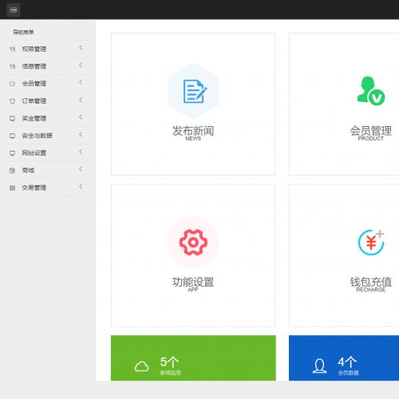Click the grid icon beside 交易管理
This screenshot has height=399, width=399.
12,188
